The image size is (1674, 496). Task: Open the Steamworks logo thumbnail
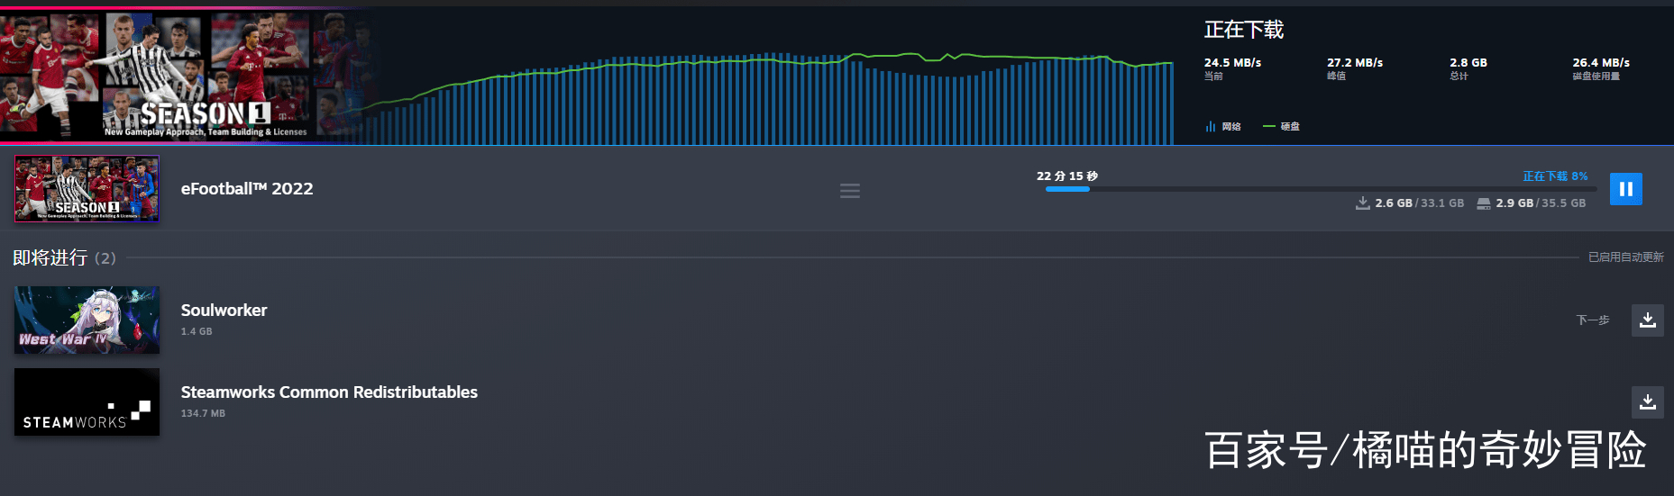click(x=87, y=401)
